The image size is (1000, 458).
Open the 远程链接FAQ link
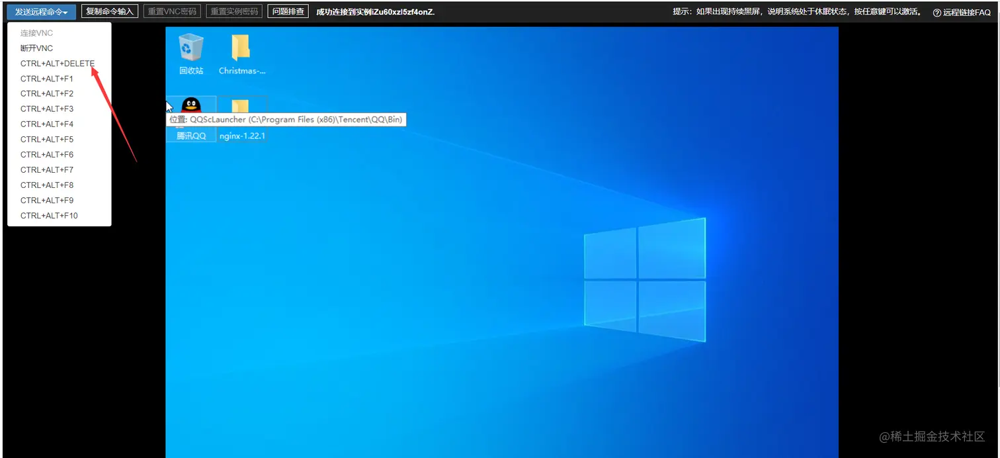point(967,13)
